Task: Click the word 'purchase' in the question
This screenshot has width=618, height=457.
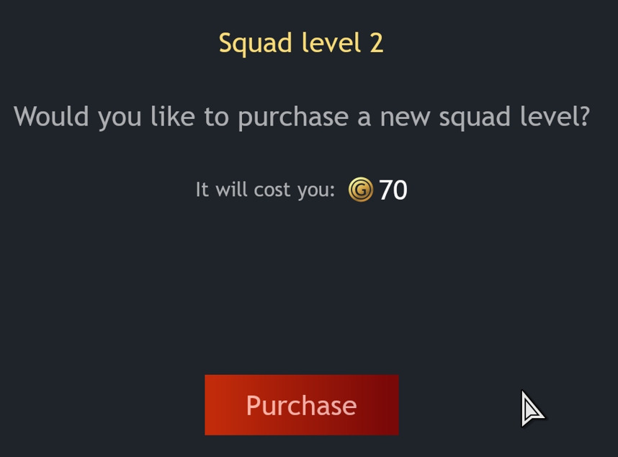Action: click(x=294, y=118)
